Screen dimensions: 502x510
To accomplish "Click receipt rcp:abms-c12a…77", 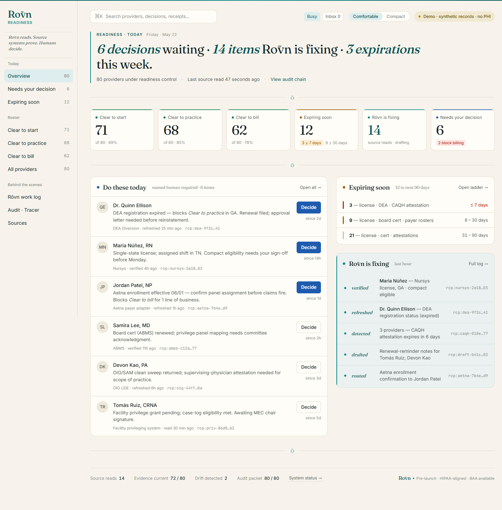I will coord(178,349).
